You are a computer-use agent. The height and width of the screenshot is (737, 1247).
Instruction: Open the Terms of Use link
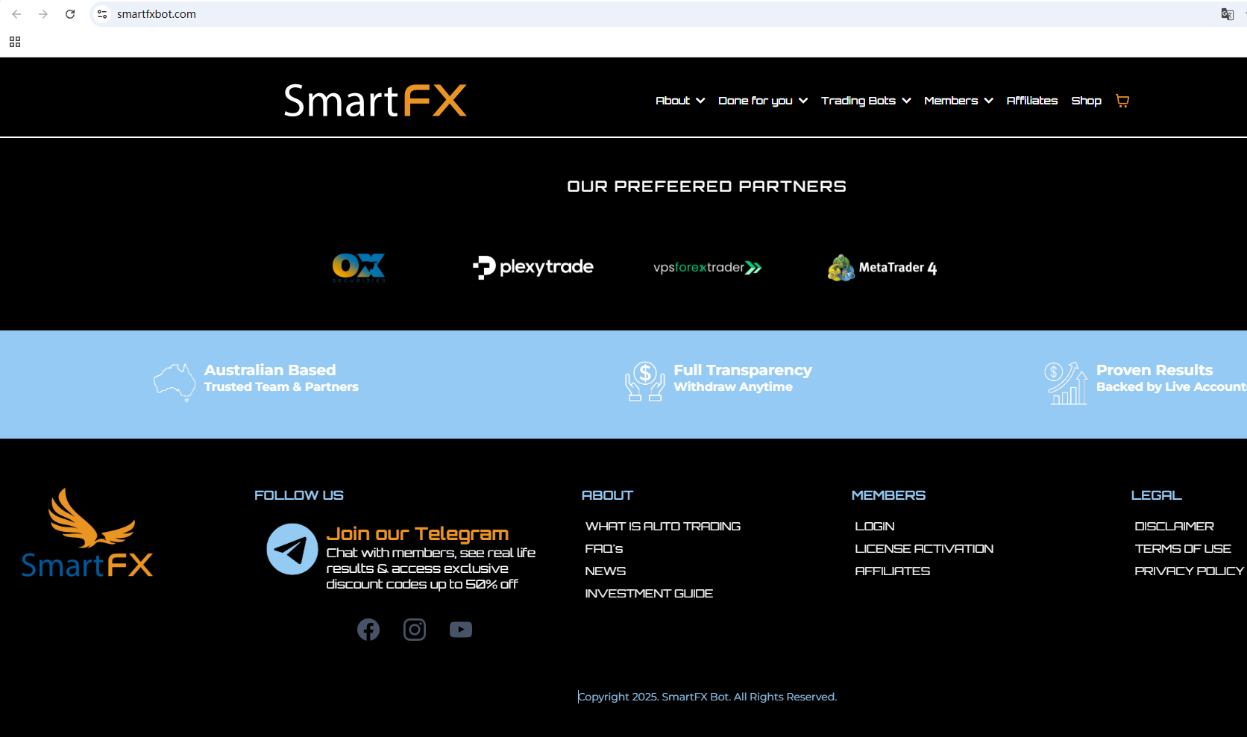[1183, 549]
